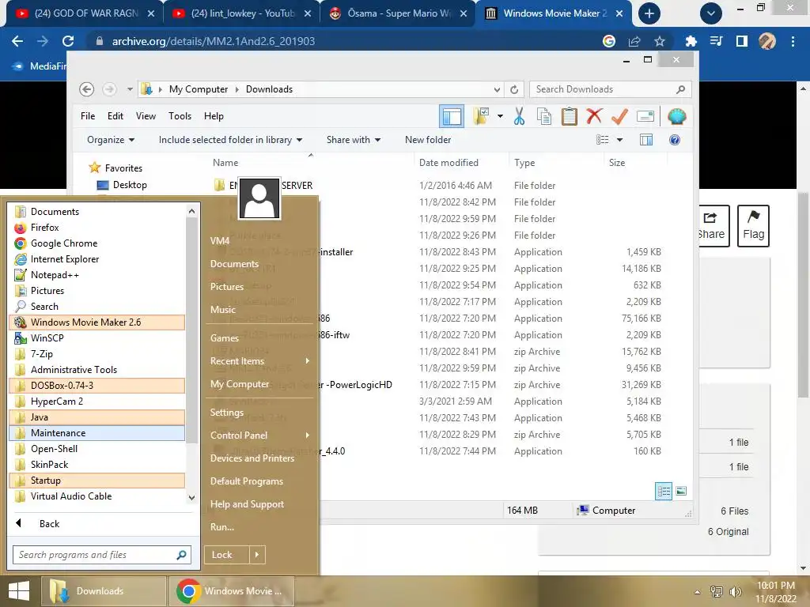
Task: Click Devices and Printers link
Action: 252,458
